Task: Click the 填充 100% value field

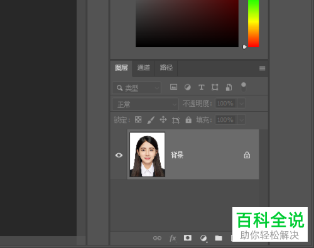Action: (x=226, y=120)
